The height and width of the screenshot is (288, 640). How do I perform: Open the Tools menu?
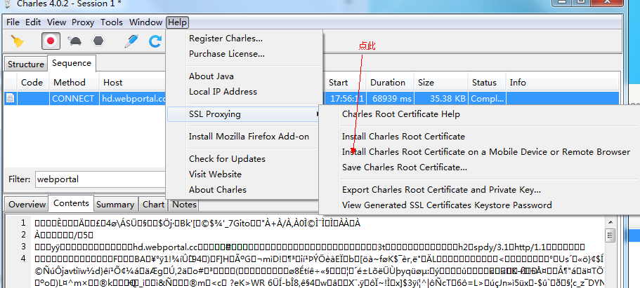(x=112, y=22)
